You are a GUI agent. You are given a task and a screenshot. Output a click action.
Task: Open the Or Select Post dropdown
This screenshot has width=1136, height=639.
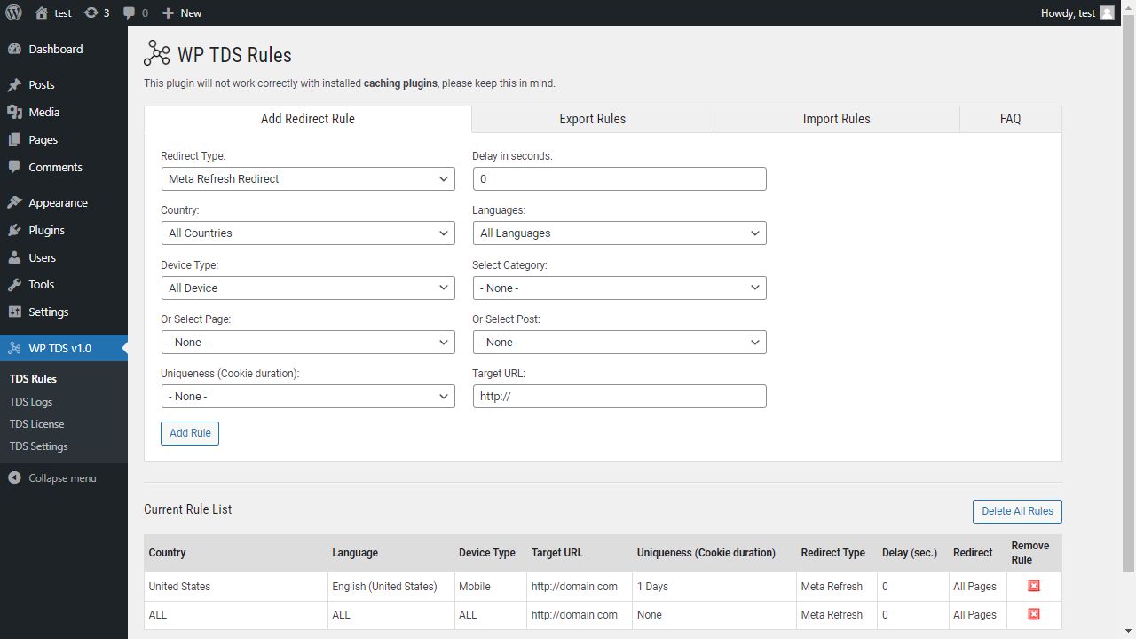click(x=619, y=342)
